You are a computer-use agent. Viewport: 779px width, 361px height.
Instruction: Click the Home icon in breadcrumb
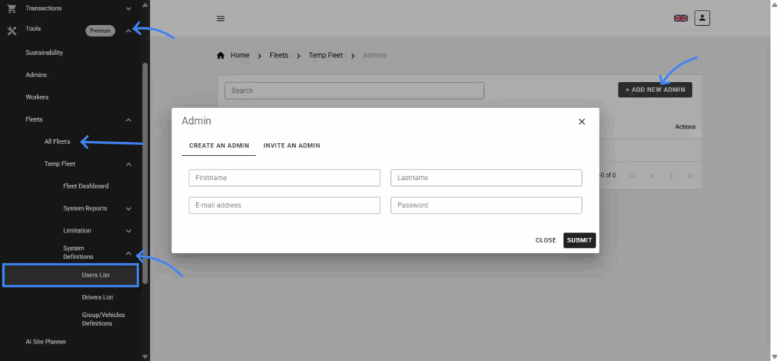click(x=221, y=55)
